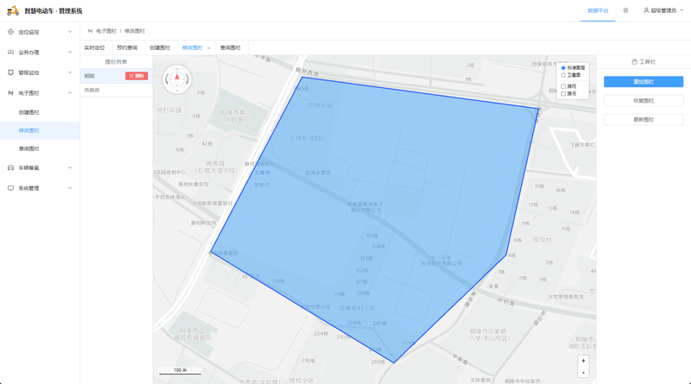Switch to the 预约查询 tab
The height and width of the screenshot is (384, 691).
127,47
